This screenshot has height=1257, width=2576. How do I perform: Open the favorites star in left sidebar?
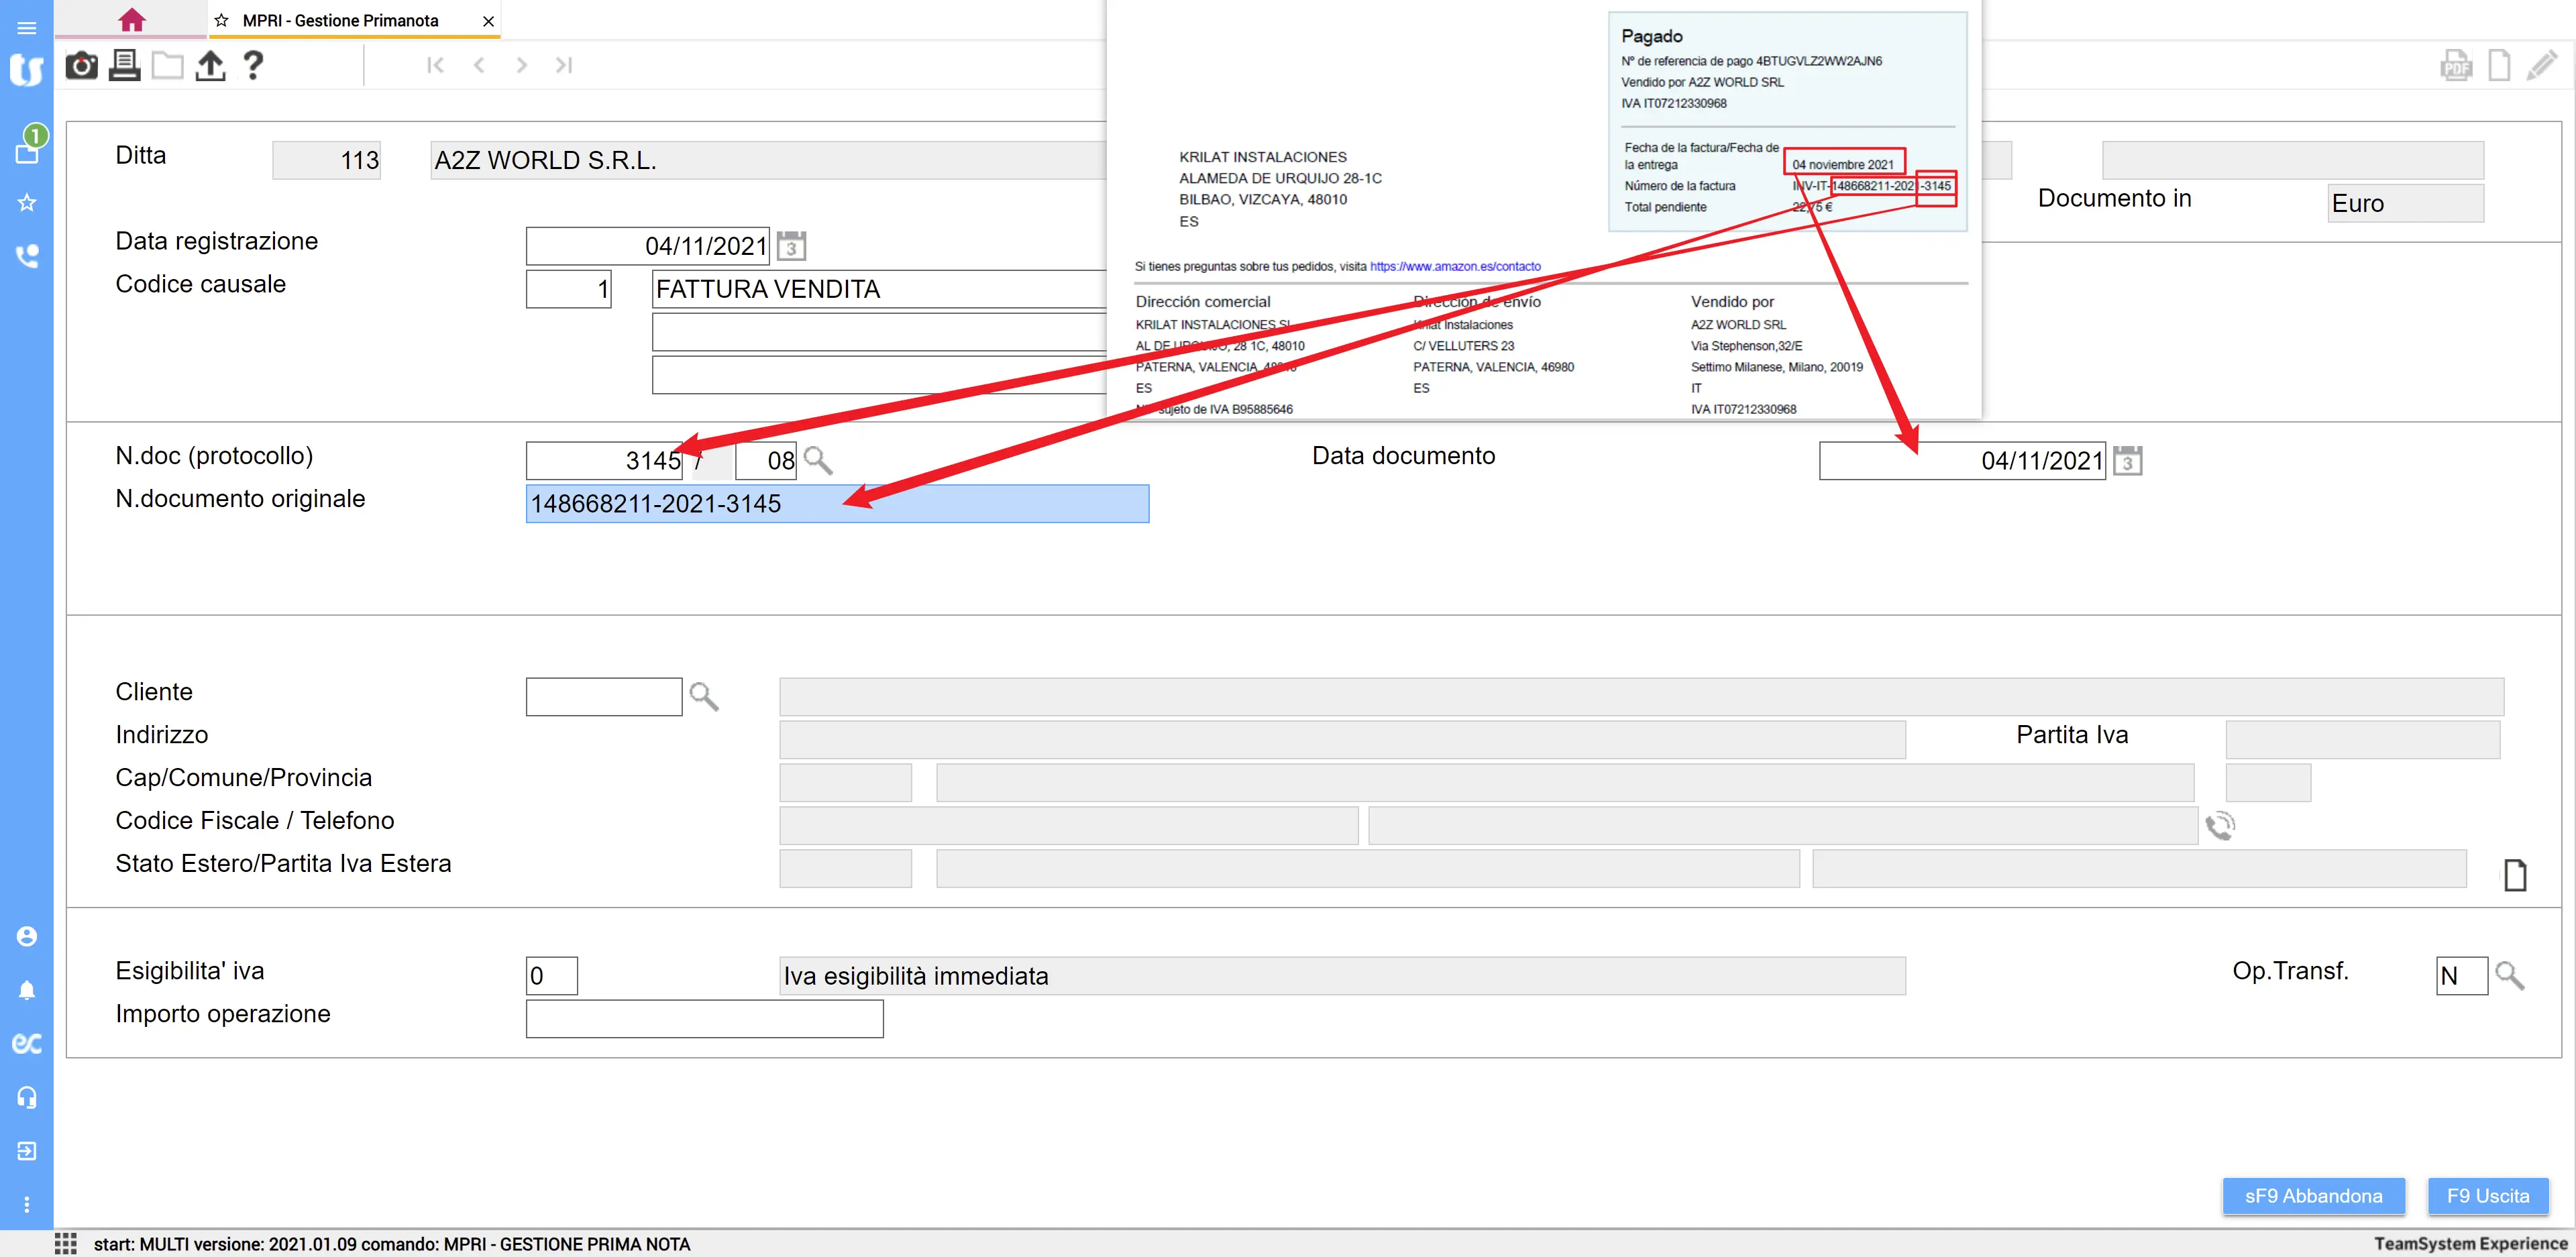pos(27,203)
